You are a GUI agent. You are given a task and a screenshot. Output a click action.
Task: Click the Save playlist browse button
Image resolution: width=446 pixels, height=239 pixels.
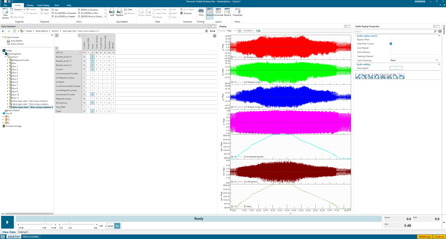(396, 68)
